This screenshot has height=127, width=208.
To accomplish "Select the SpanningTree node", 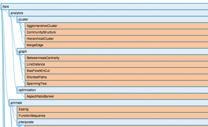I will 116,83.
